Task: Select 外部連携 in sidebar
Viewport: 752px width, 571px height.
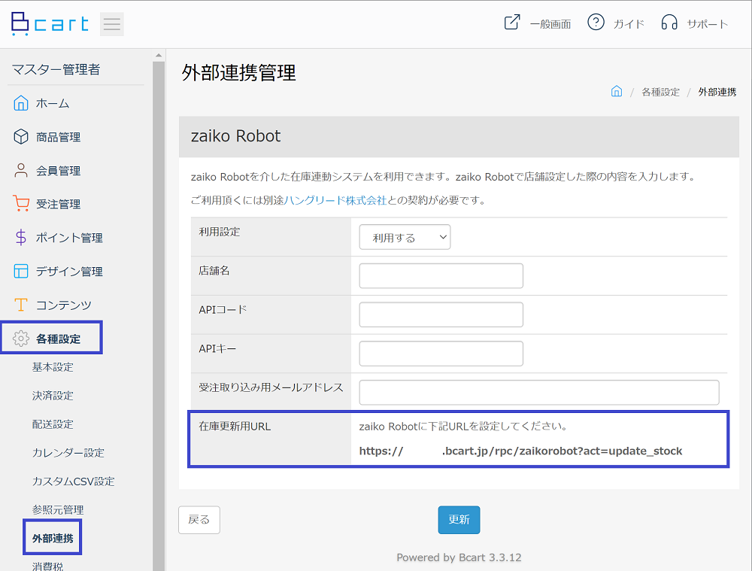Action: (53, 539)
